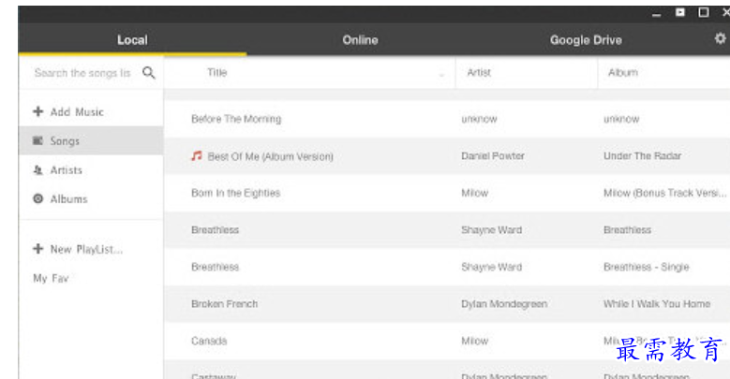Open the Google Drive tab
This screenshot has width=730, height=379.
(586, 40)
